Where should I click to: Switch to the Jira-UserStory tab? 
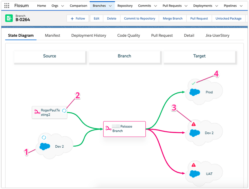217,35
